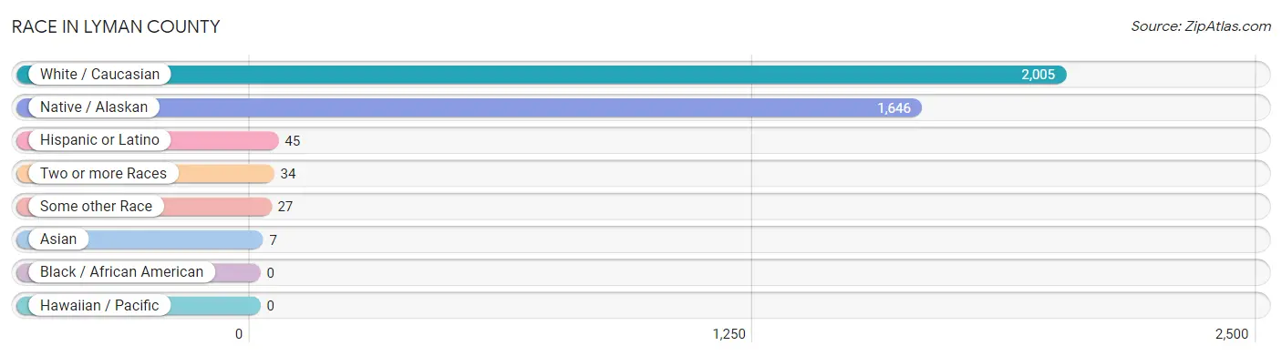Select the Native / Alaskan label

point(94,107)
